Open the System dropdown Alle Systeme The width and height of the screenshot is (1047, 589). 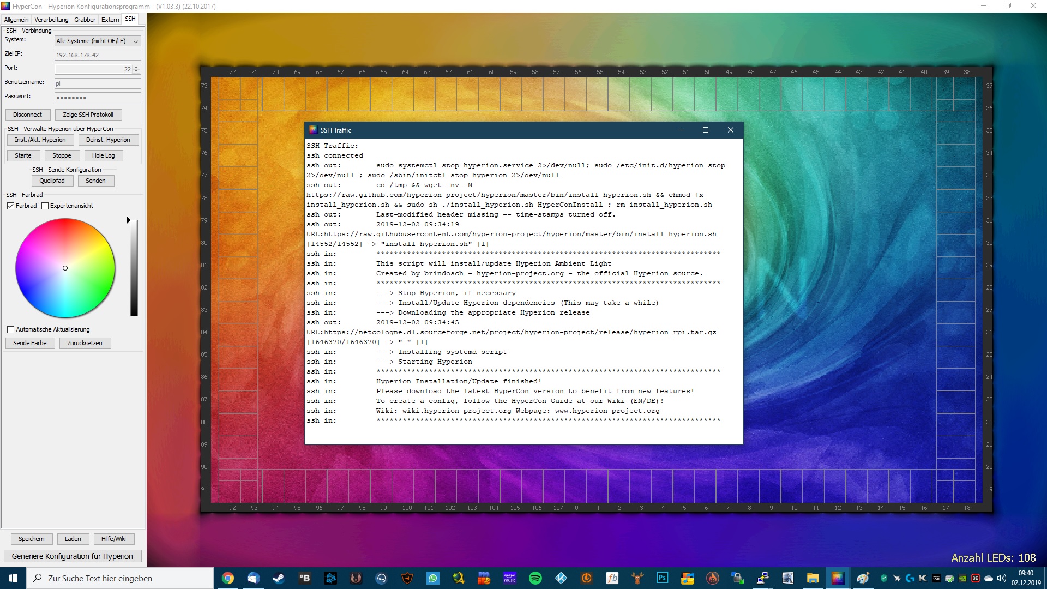[98, 41]
